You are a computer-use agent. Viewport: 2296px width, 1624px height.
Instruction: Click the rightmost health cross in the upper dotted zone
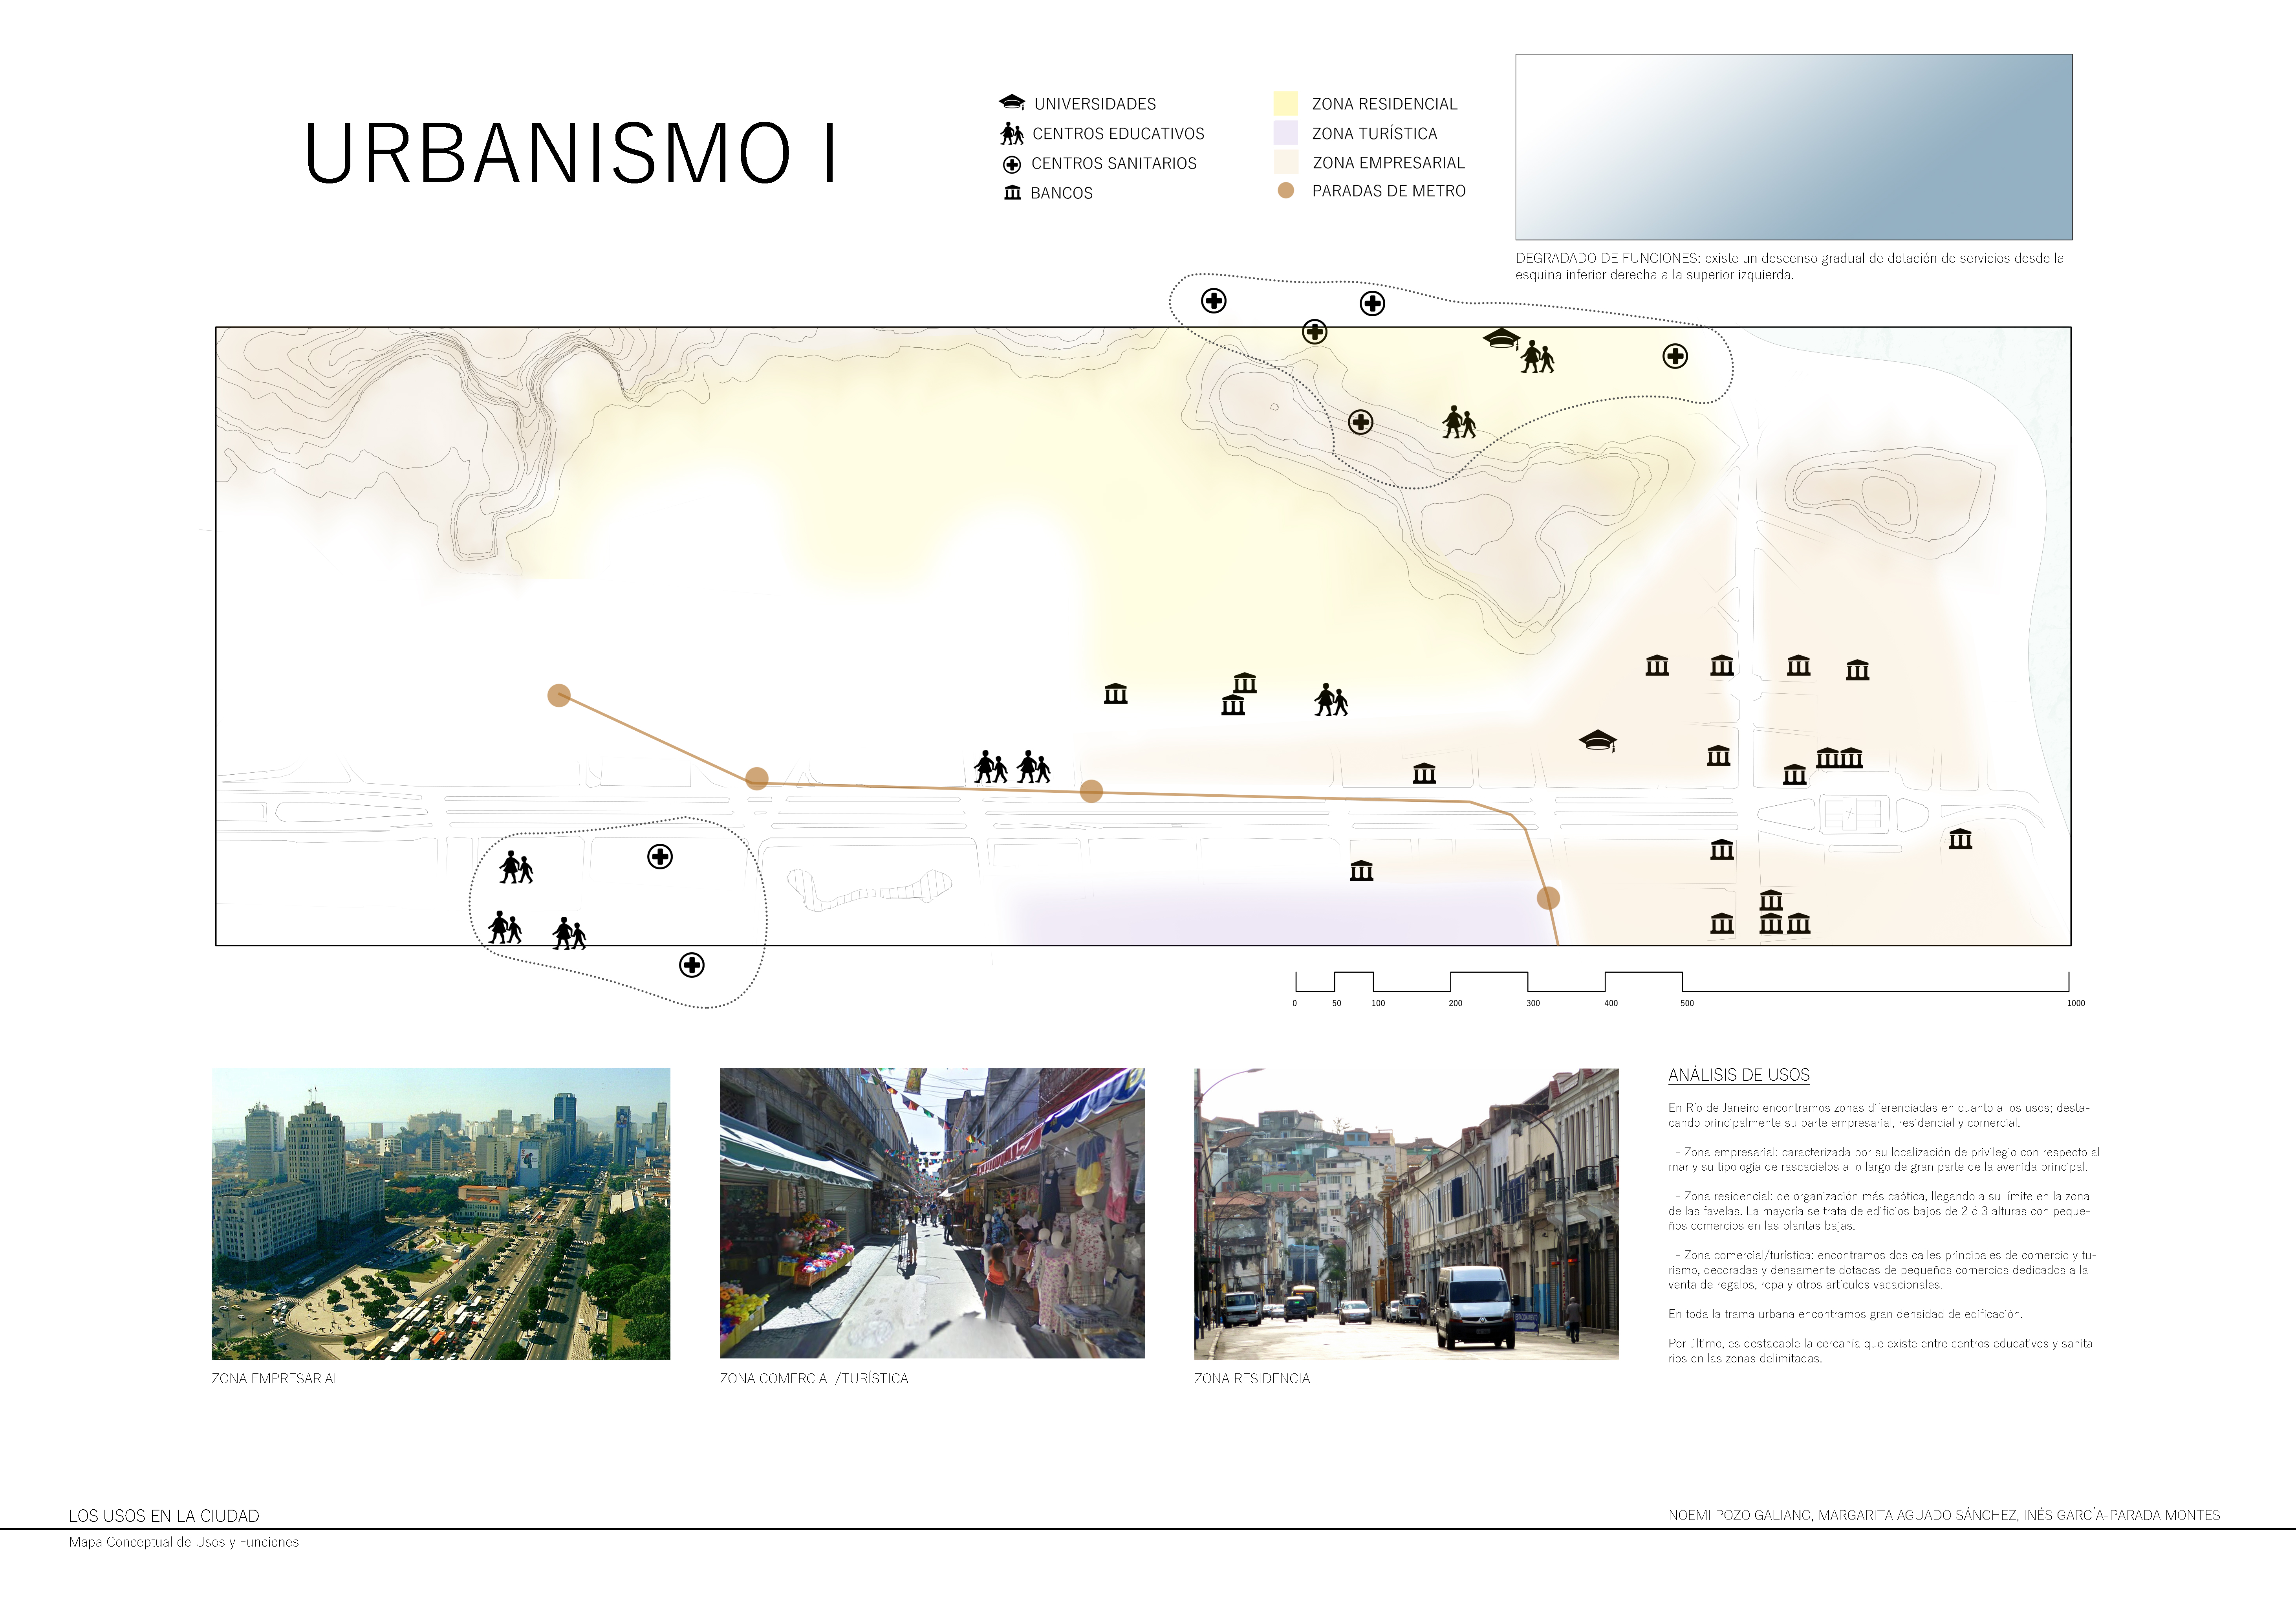click(x=1675, y=356)
